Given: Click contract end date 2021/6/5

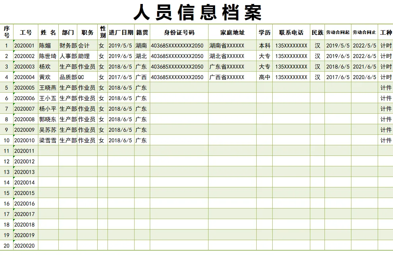Looking at the screenshot, I should (365, 66).
